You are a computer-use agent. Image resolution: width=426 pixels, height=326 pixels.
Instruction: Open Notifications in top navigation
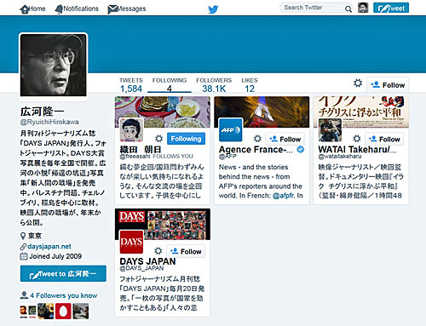coord(77,9)
